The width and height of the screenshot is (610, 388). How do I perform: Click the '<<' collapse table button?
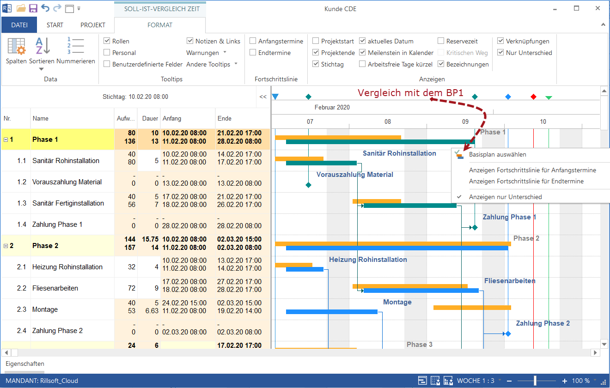[x=263, y=97]
